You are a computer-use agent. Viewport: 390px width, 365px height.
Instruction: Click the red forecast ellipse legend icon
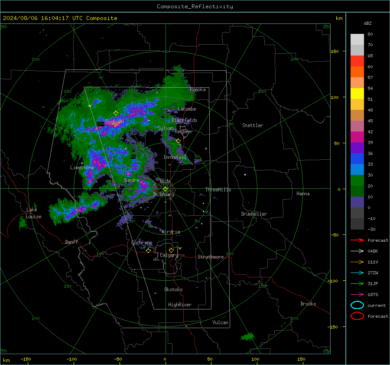point(357,316)
